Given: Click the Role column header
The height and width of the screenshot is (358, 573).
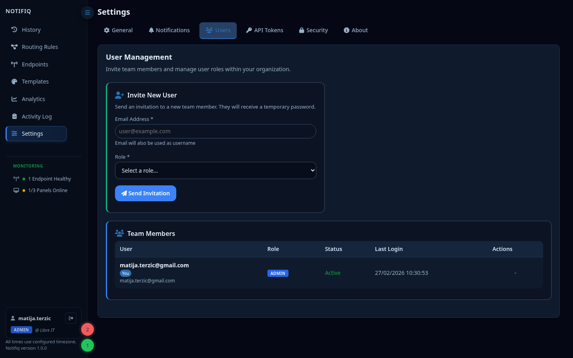Looking at the screenshot, I should (x=273, y=249).
